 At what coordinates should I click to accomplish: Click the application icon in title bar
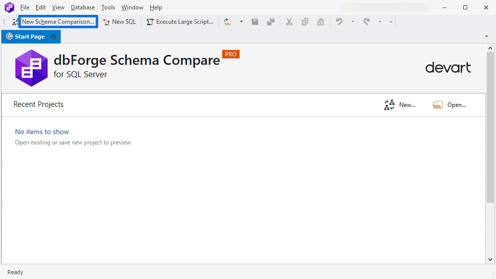coord(9,7)
